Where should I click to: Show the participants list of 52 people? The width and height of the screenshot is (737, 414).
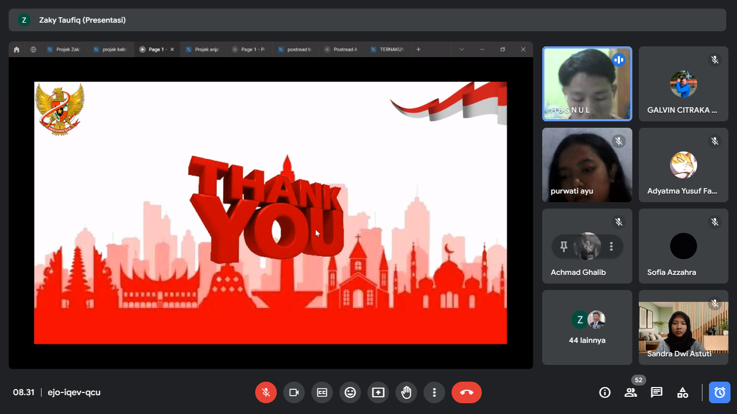coord(631,392)
